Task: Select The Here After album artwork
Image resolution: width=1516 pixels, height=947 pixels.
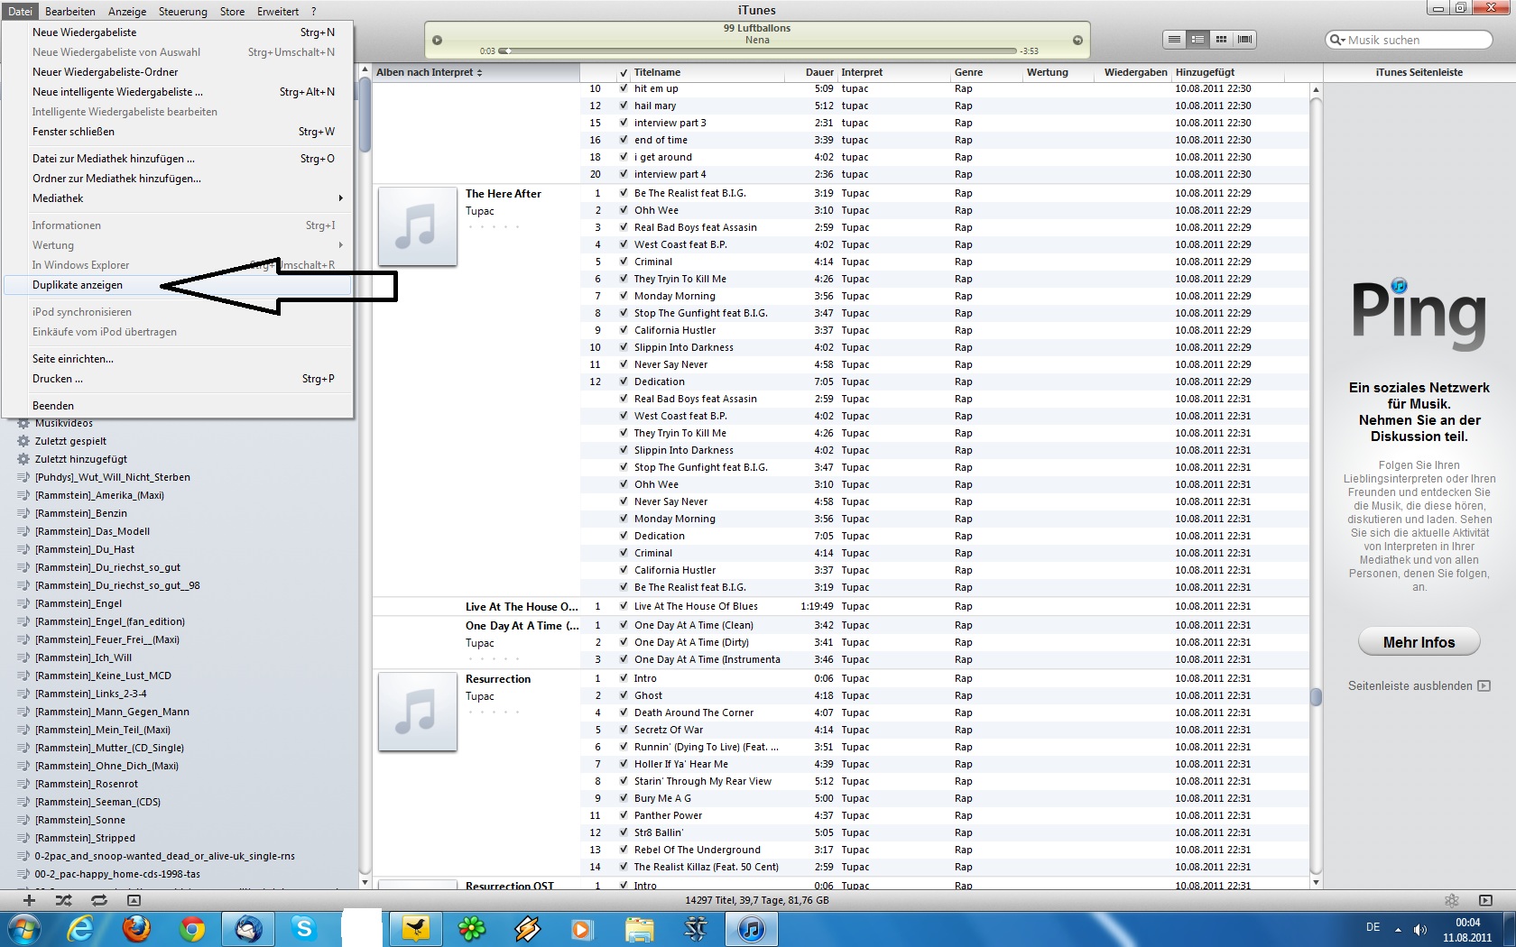Action: coord(417,226)
